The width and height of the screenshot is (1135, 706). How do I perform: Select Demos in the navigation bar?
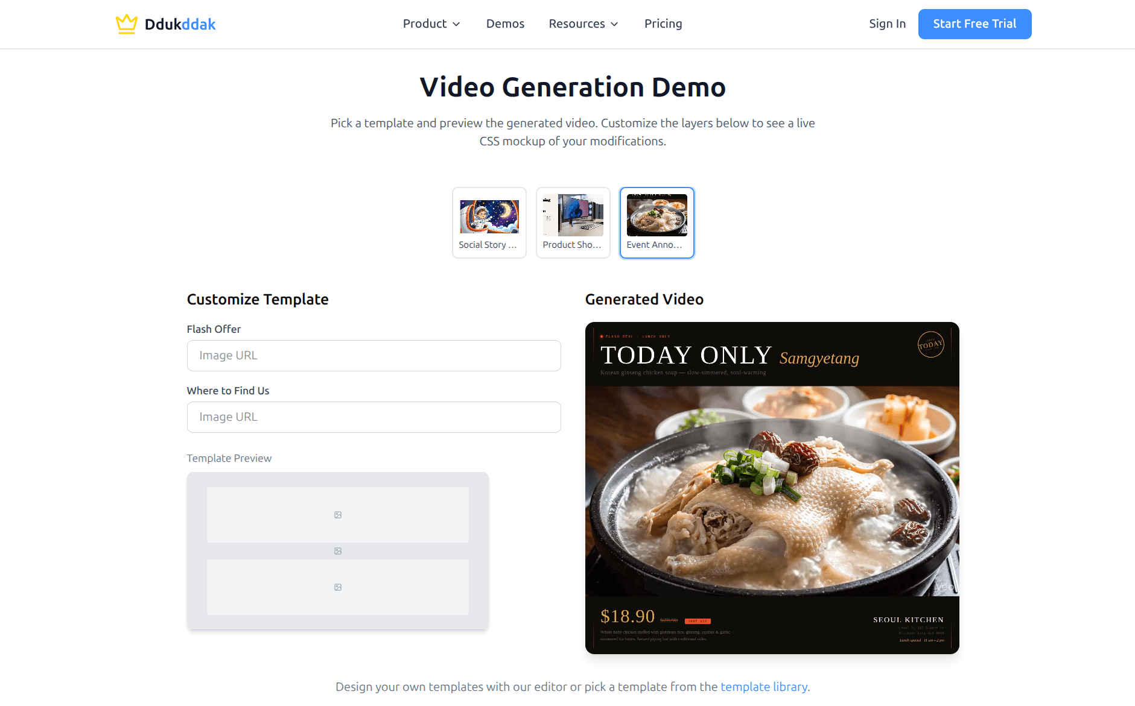click(x=505, y=24)
